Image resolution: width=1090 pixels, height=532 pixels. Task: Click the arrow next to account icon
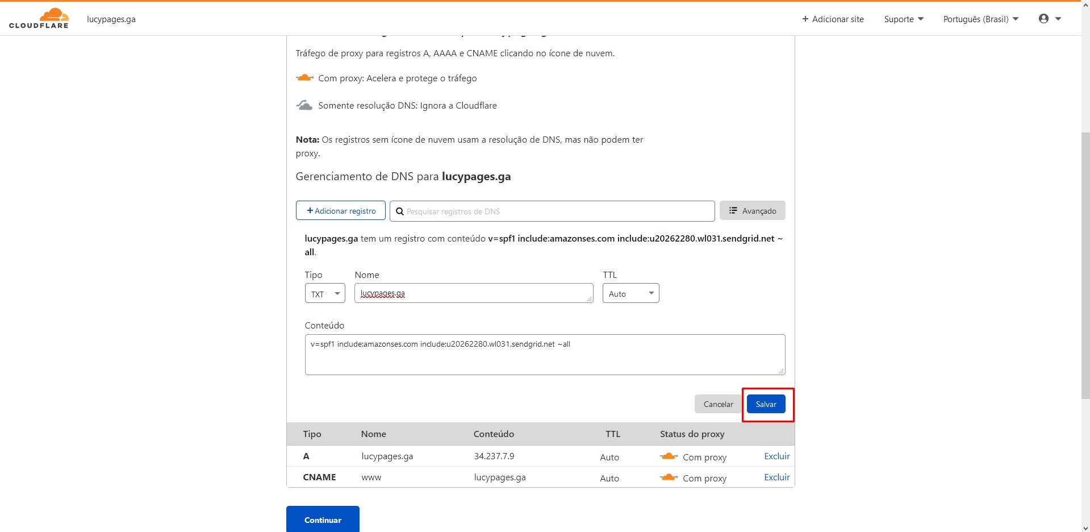[1058, 19]
